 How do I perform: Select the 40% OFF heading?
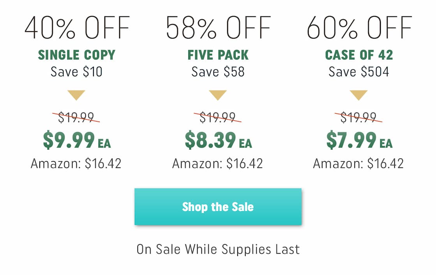[x=77, y=28]
